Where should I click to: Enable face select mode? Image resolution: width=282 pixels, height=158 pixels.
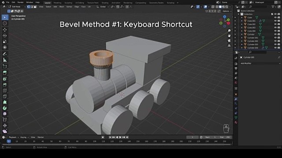35,7
